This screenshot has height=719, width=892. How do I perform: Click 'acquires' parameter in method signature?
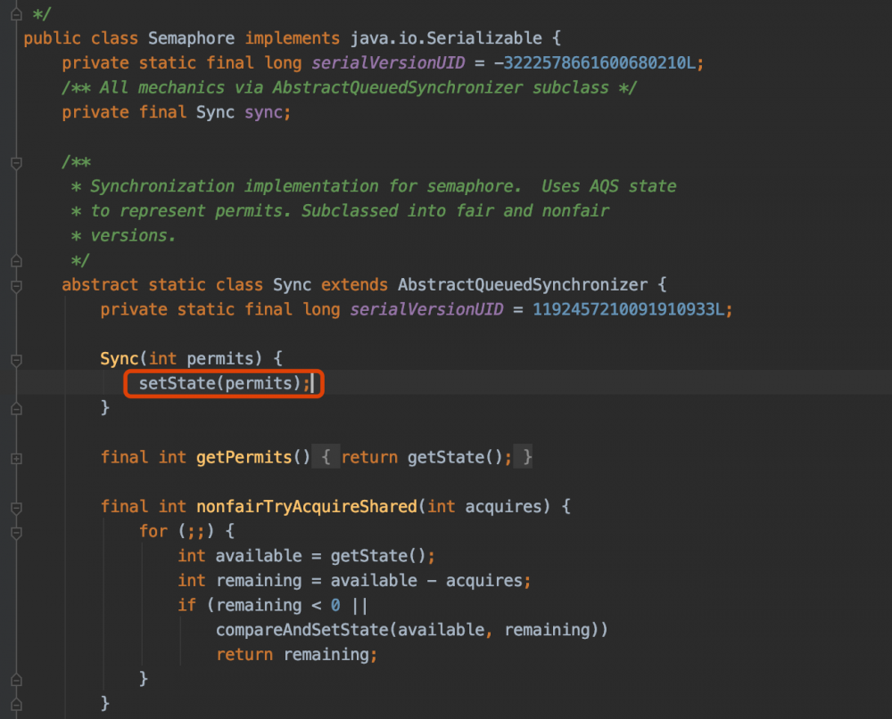coord(503,506)
